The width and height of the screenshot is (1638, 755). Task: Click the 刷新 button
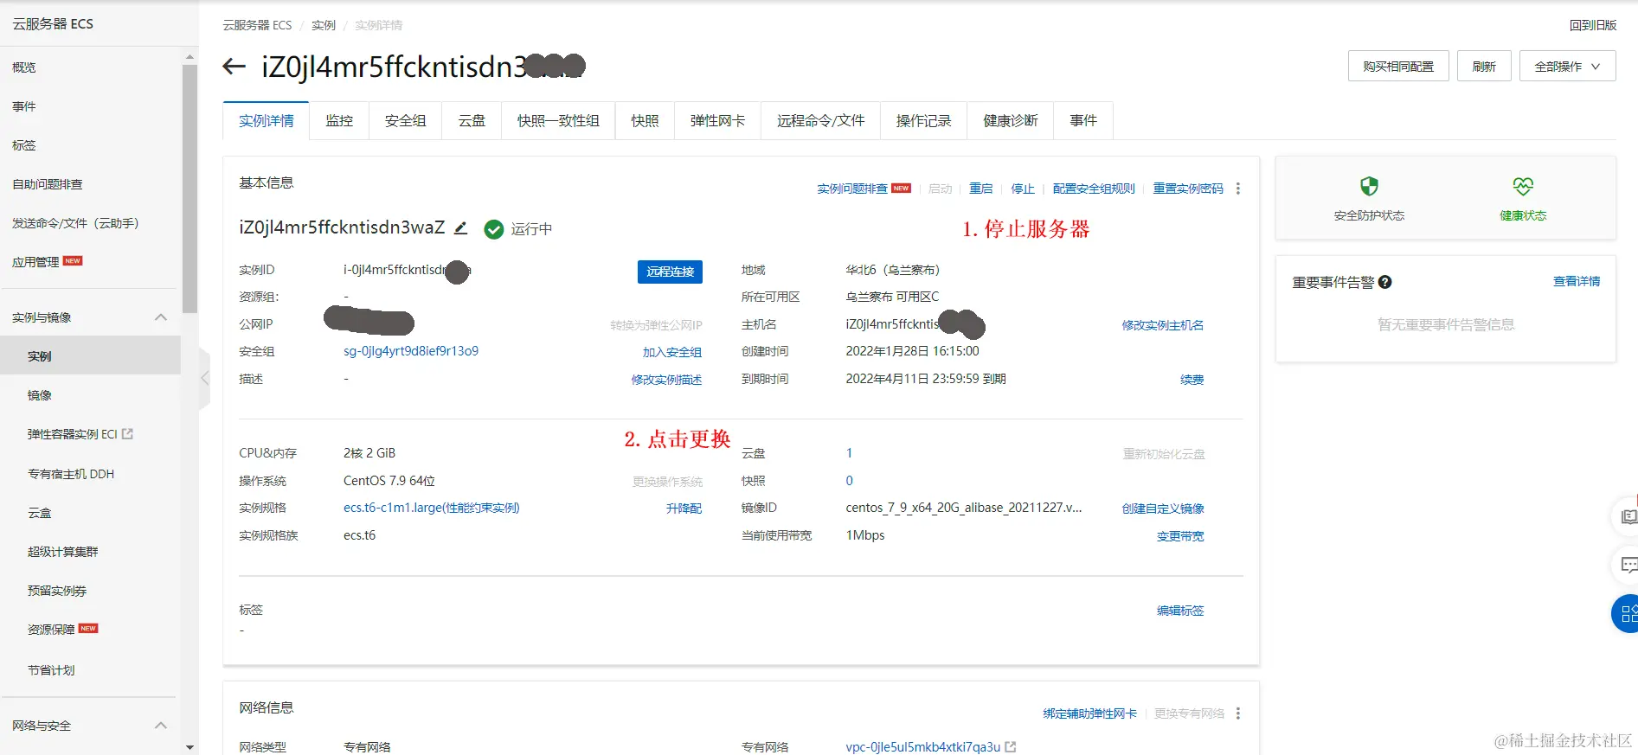pyautogui.click(x=1484, y=67)
